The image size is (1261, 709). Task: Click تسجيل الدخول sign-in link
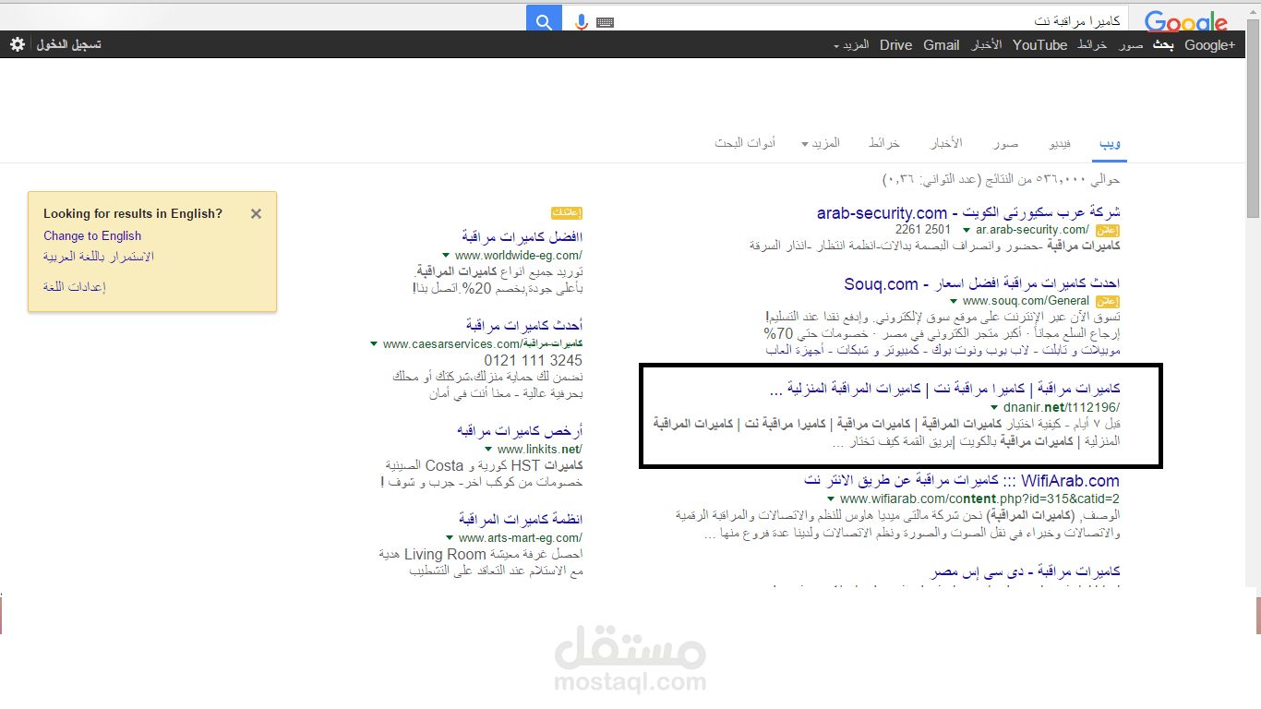click(69, 44)
